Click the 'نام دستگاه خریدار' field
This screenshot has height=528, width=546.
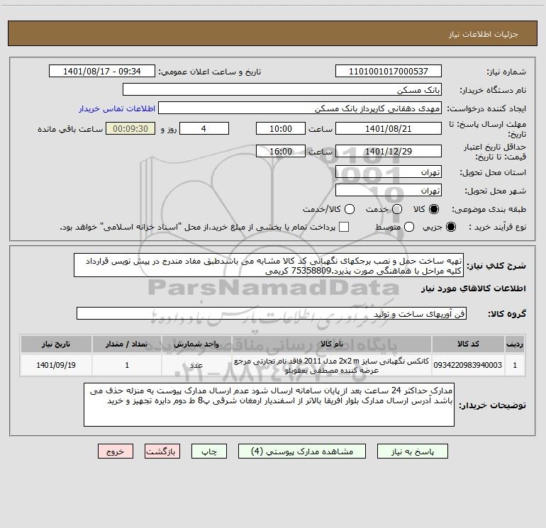[x=282, y=90]
